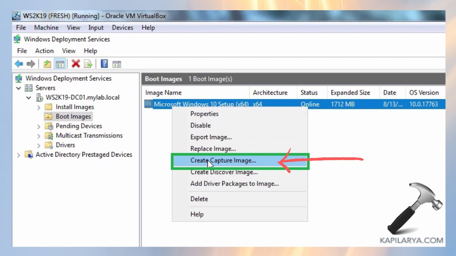Expand the Drivers node

point(39,145)
